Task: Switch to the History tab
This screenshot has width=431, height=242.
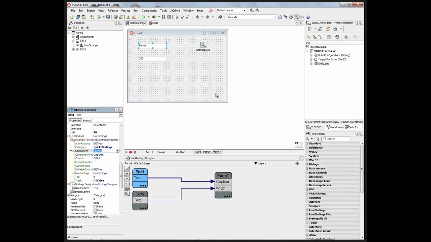Action: 217,152
